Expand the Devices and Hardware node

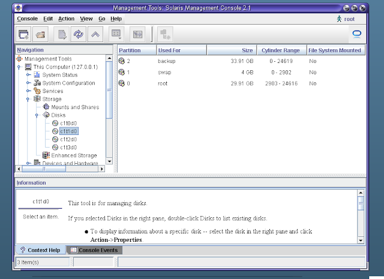pos(28,163)
